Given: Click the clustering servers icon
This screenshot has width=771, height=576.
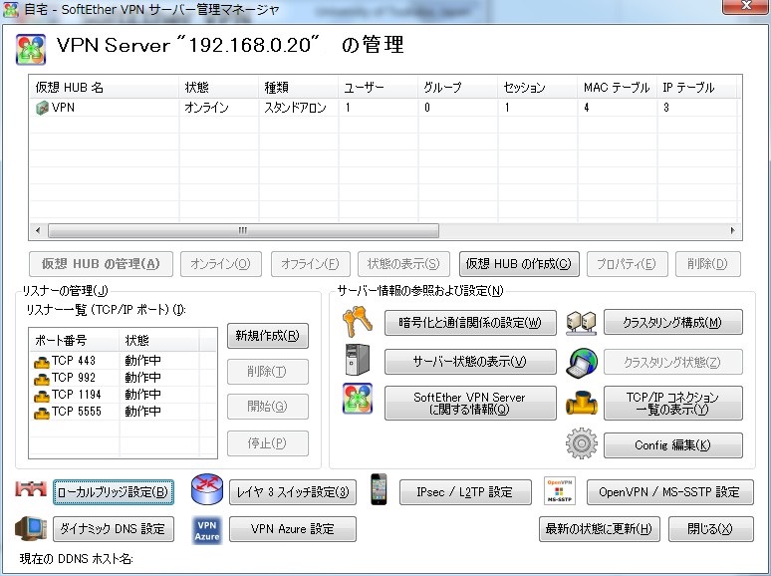Looking at the screenshot, I should coord(581,323).
